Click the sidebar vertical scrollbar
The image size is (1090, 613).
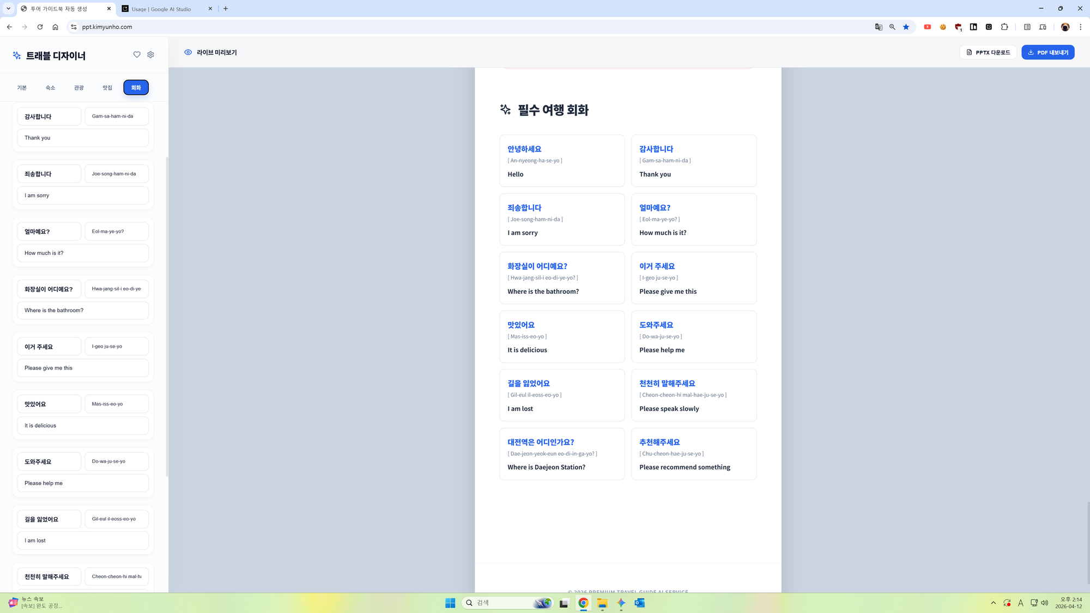(x=167, y=316)
